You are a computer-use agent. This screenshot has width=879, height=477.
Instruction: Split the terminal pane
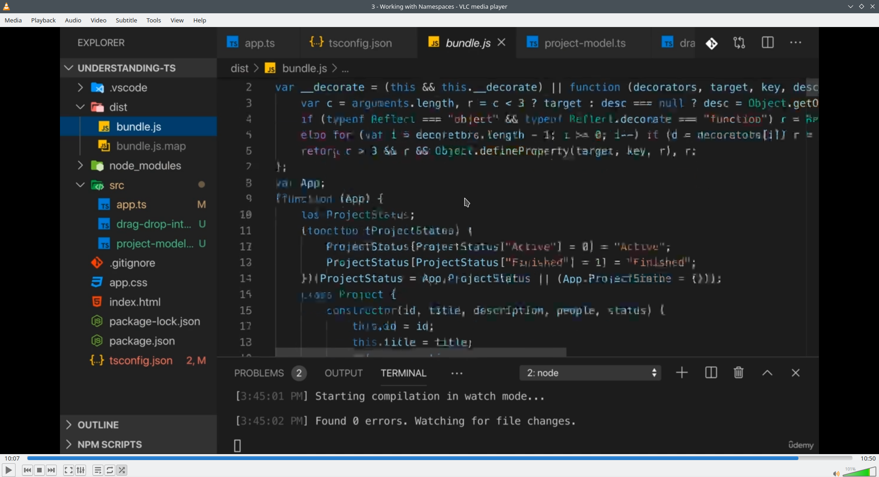click(x=711, y=373)
